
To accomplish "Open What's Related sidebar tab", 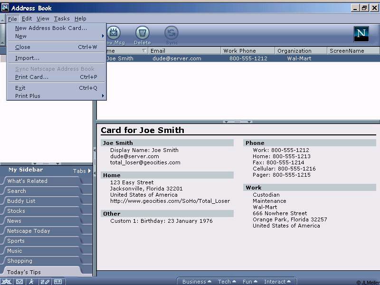I will tap(42, 181).
